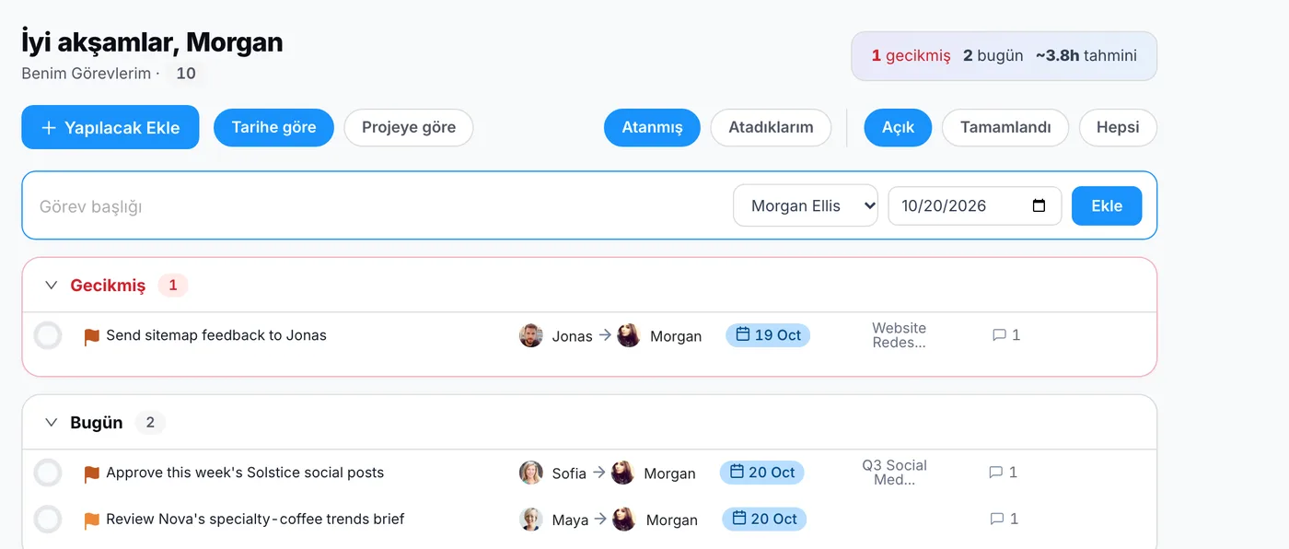Open comments on Review Nova's coffee trends row

[x=996, y=519]
